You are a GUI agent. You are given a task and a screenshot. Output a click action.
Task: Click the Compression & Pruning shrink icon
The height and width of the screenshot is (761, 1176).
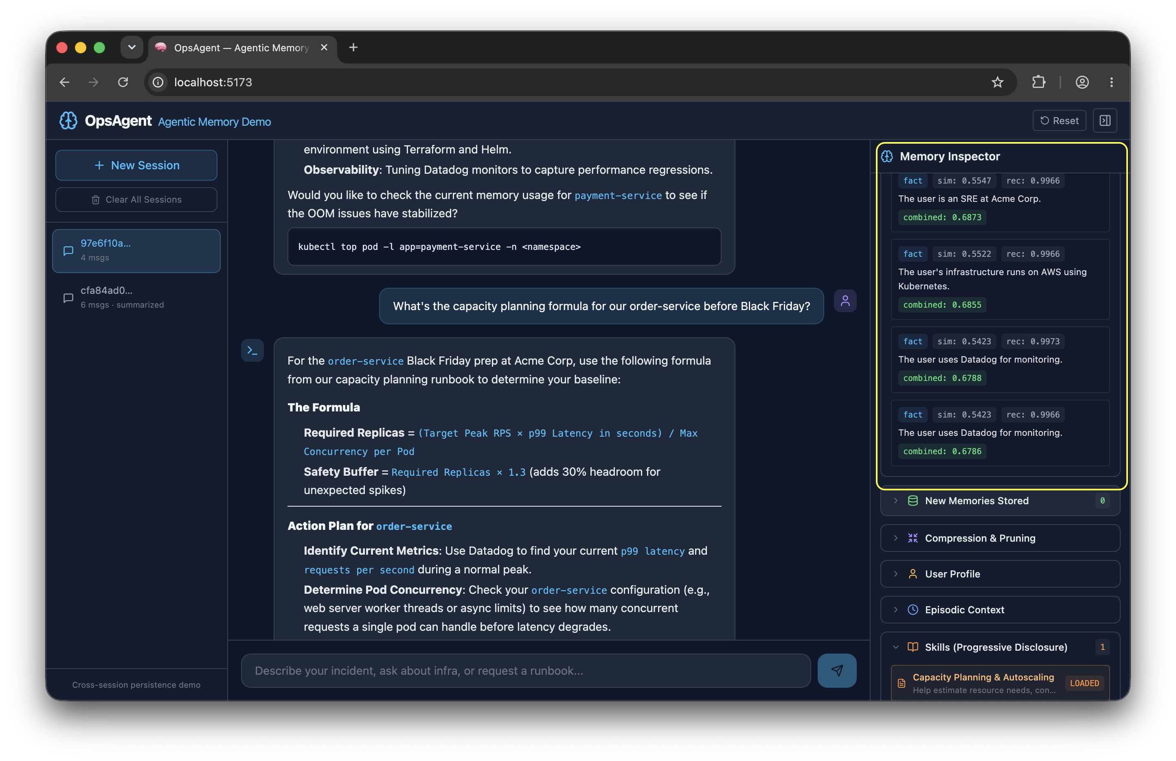pos(913,538)
